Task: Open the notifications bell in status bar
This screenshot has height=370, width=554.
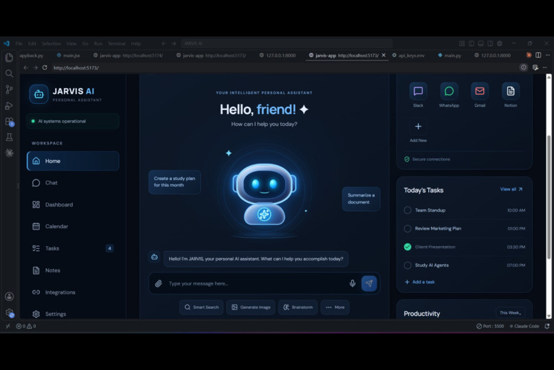Action: pos(547,326)
